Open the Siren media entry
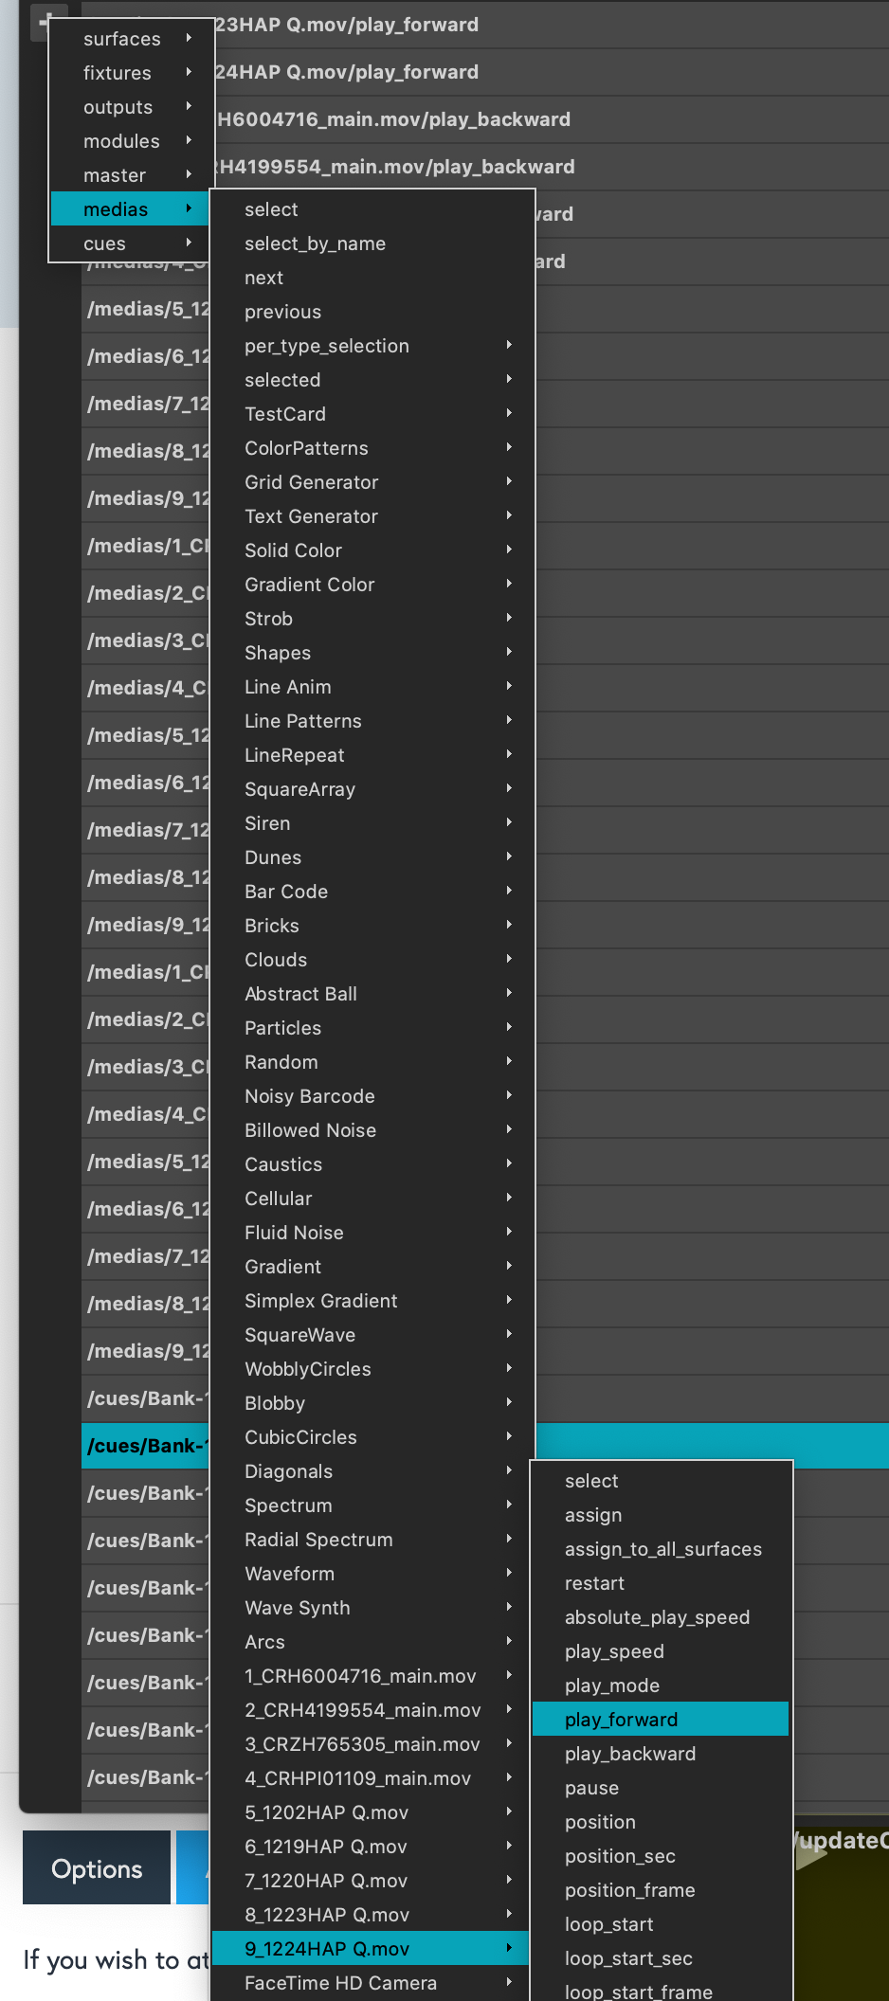Image resolution: width=889 pixels, height=2001 pixels. coord(372,823)
